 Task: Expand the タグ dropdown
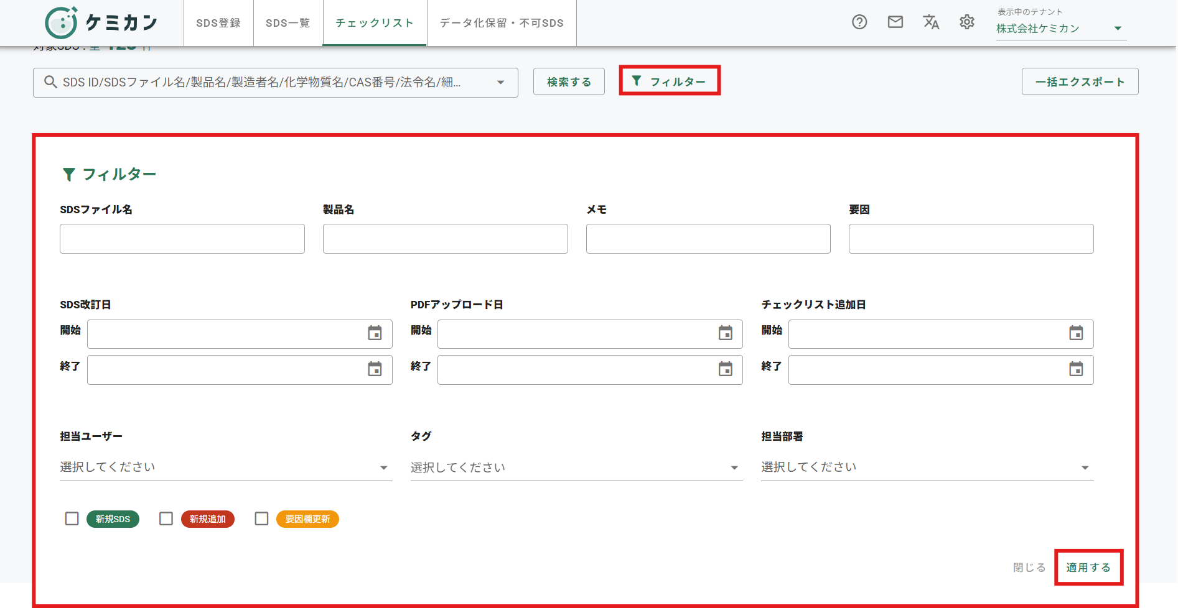click(x=576, y=467)
